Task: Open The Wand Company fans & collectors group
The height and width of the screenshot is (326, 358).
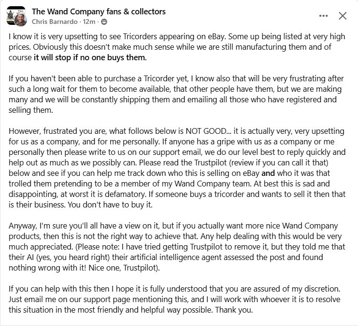Action: click(x=99, y=11)
